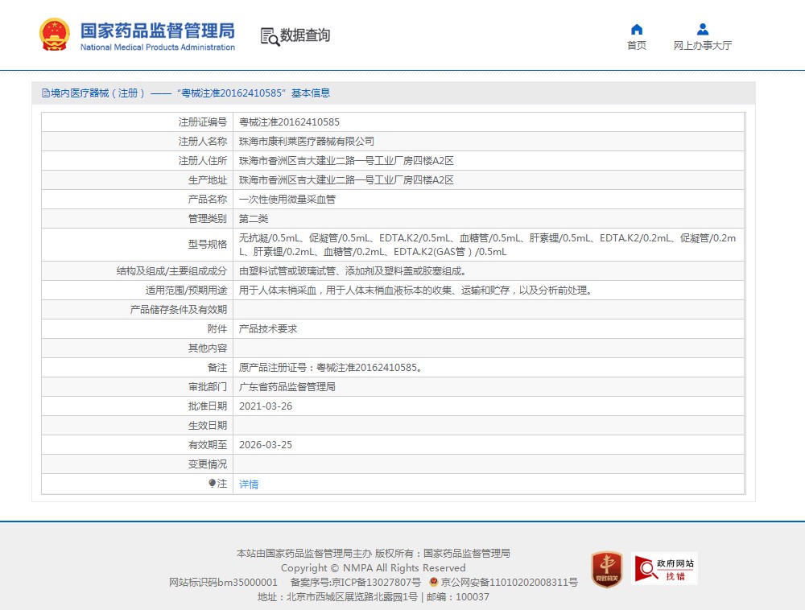The image size is (805, 610).
Task: Click the 有效期至 label
Action: click(x=208, y=445)
